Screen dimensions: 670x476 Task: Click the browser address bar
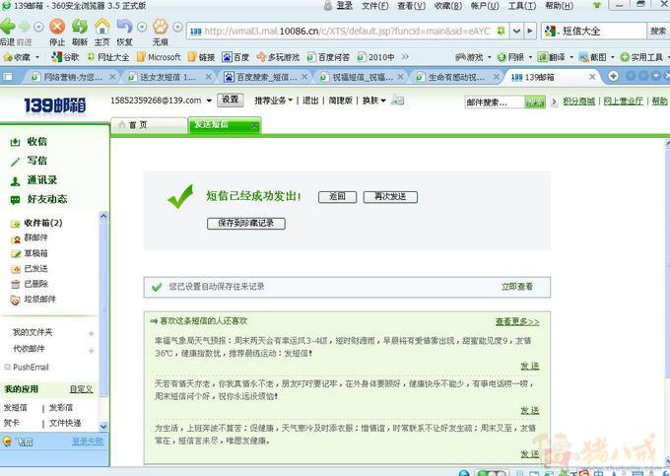[348, 31]
